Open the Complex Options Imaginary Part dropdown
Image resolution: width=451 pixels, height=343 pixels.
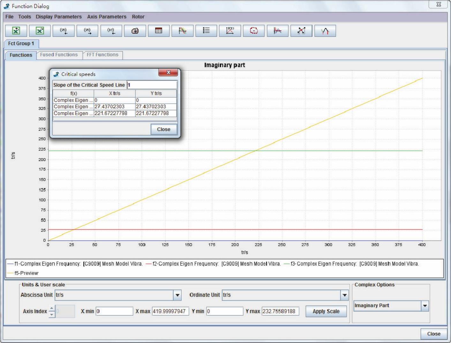(x=425, y=306)
